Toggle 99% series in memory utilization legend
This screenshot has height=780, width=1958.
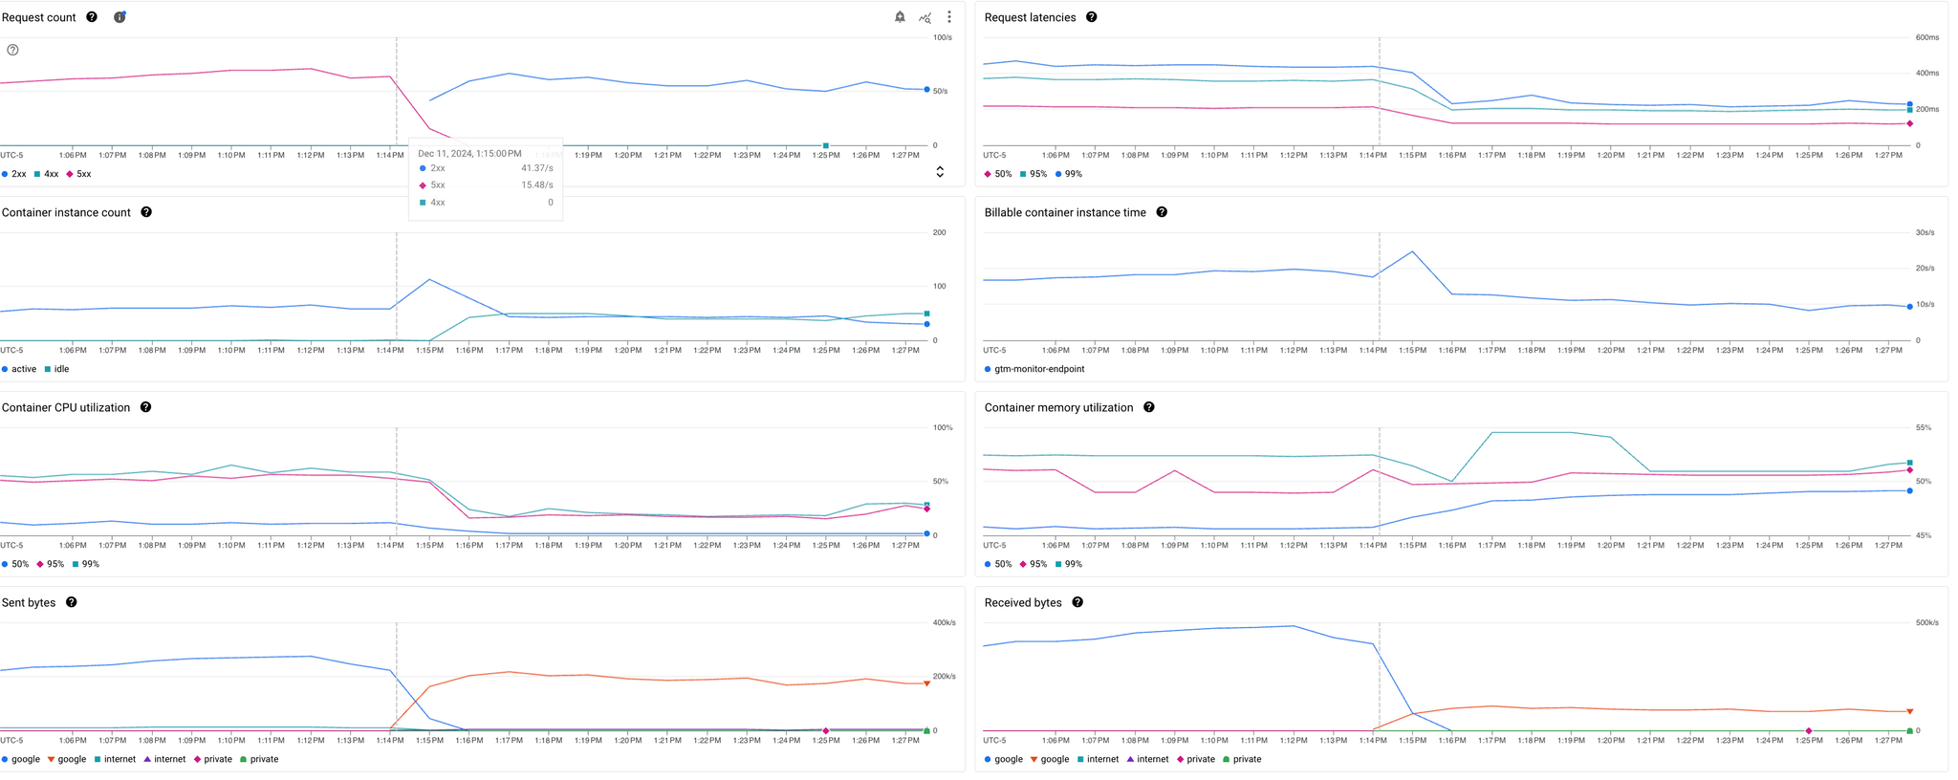(1069, 564)
